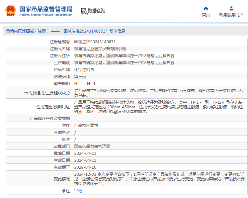Click the 政务服务门户 person icon
Image resolution: width=248 pixels, height=198 pixels.
click(x=231, y=8)
